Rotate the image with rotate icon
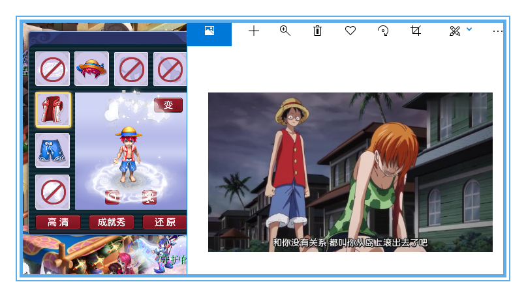The image size is (526, 297). pyautogui.click(x=383, y=31)
